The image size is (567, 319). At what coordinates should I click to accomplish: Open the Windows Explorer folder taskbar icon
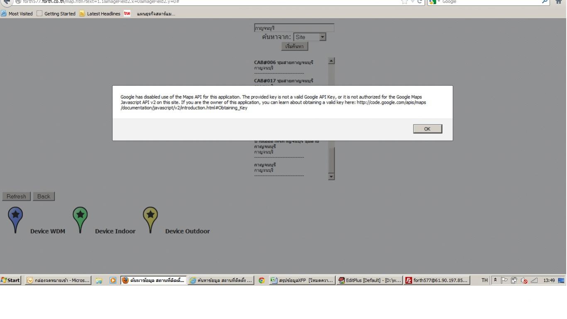tap(99, 280)
